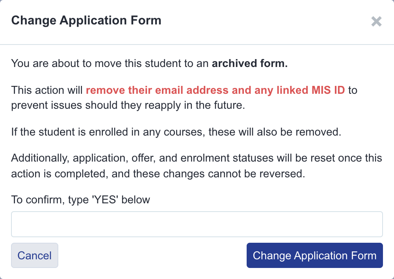Click the 'To confirm, type 'YES' below' label

click(x=80, y=200)
